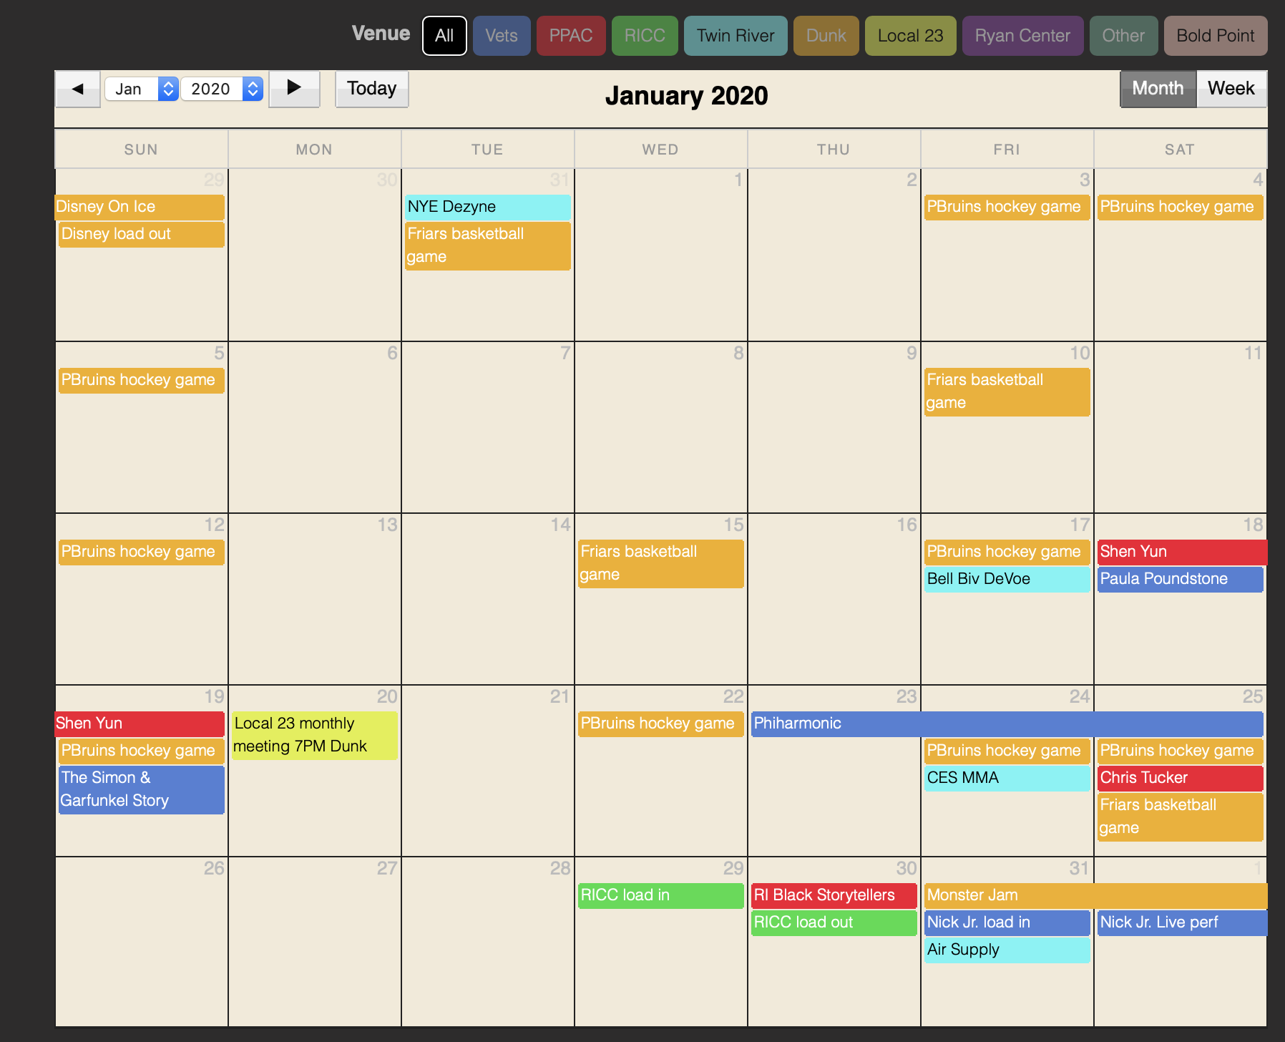Toggle the PPAC venue filter
The image size is (1285, 1042).
(x=570, y=36)
